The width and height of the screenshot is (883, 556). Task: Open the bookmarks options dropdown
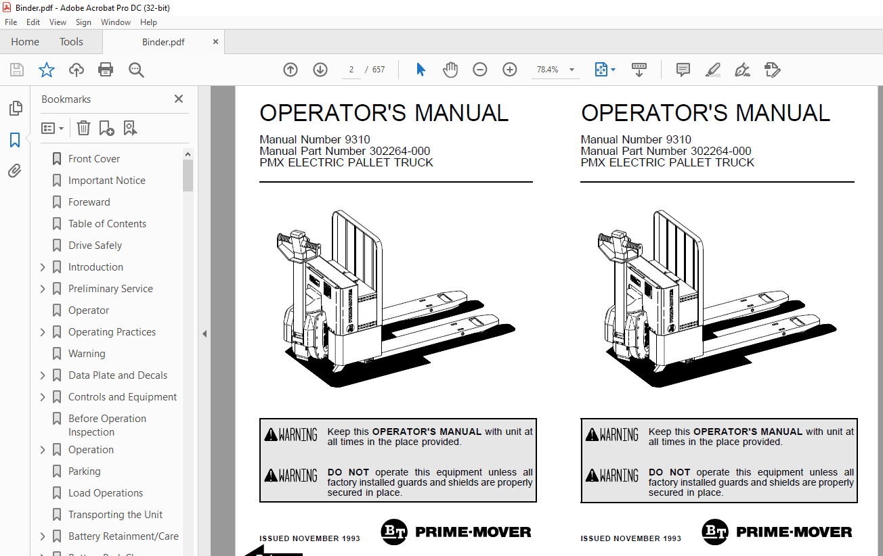[x=52, y=128]
